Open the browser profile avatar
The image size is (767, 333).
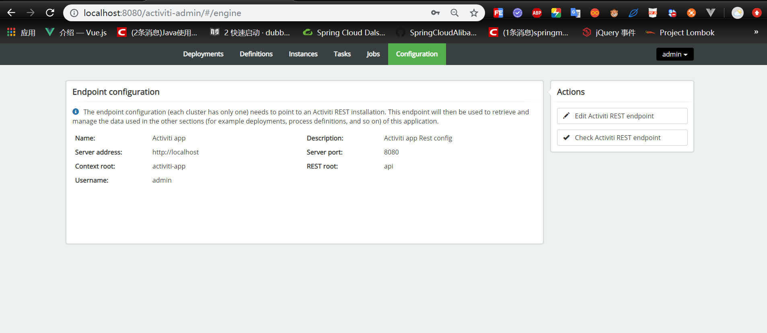[738, 13]
